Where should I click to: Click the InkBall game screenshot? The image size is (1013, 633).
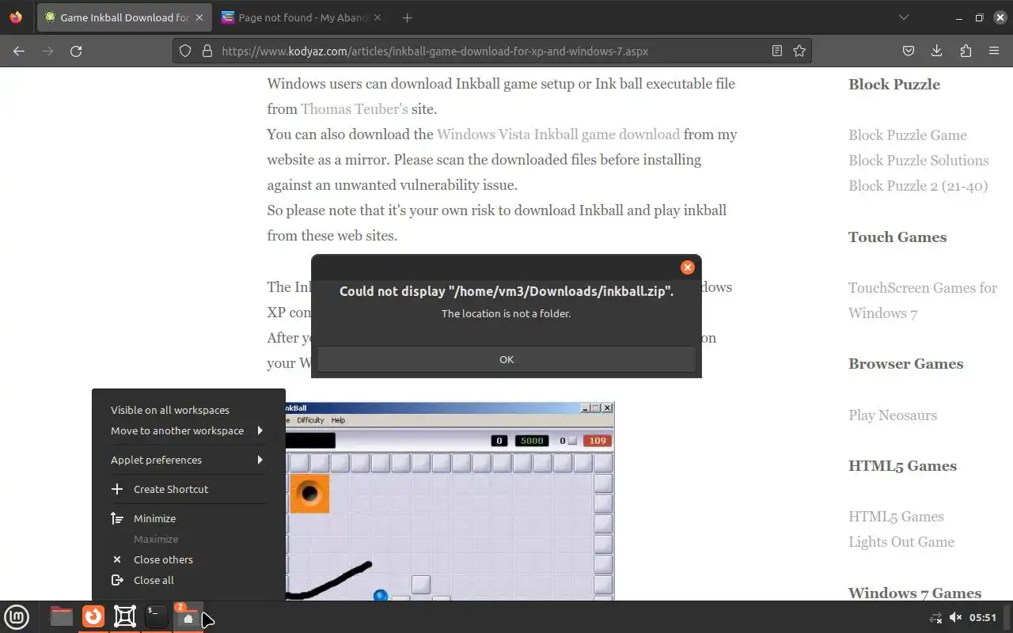450,501
